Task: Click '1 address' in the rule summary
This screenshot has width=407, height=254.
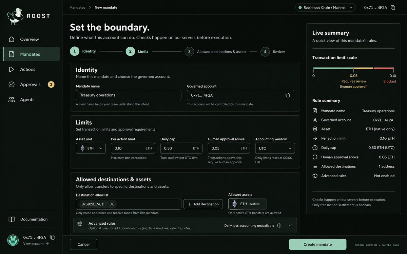Action: (386, 166)
